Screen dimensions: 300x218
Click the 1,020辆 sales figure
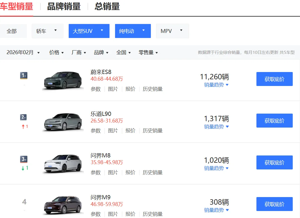pos(216,160)
